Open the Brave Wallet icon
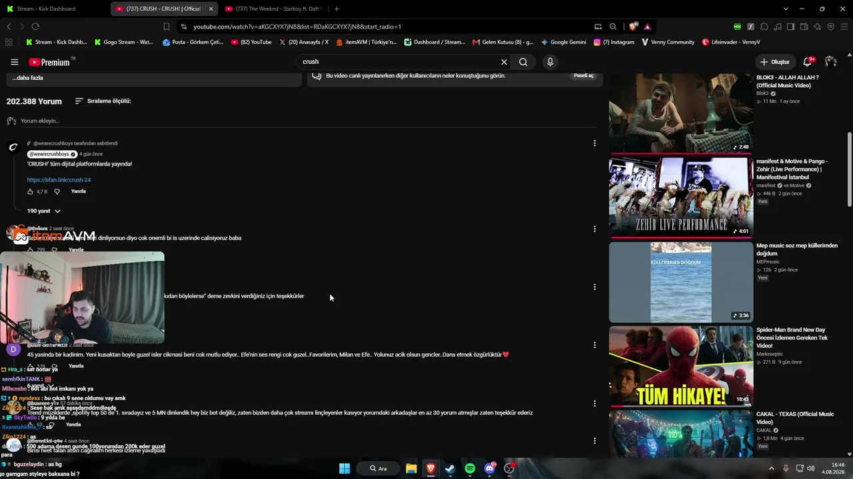The width and height of the screenshot is (853, 479). 804,27
